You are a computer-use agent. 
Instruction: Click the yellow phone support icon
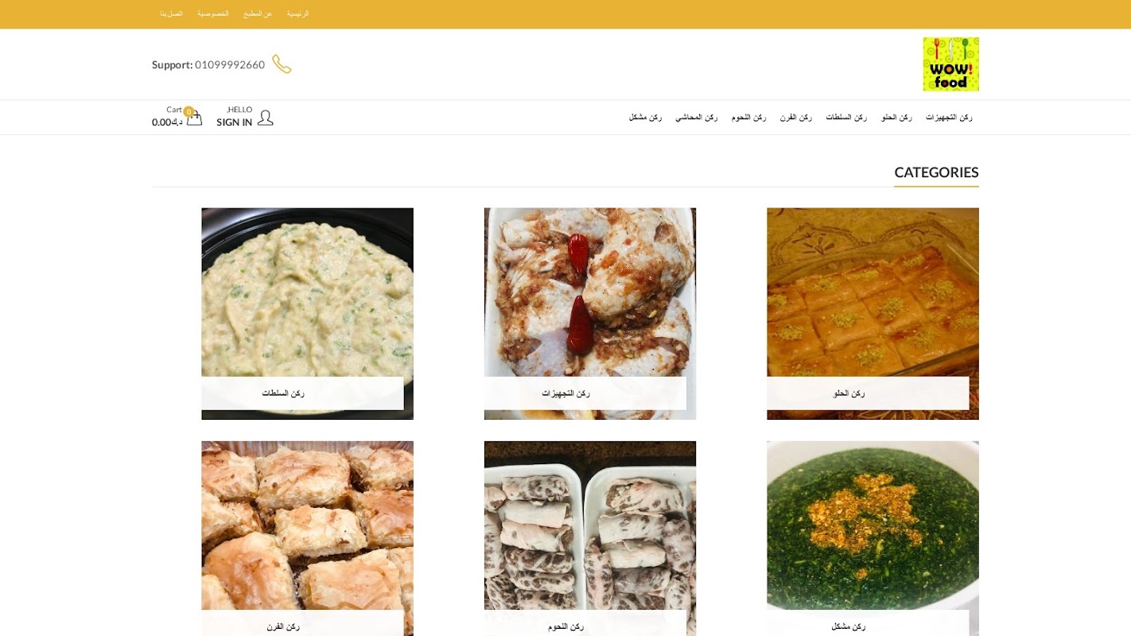pyautogui.click(x=282, y=64)
